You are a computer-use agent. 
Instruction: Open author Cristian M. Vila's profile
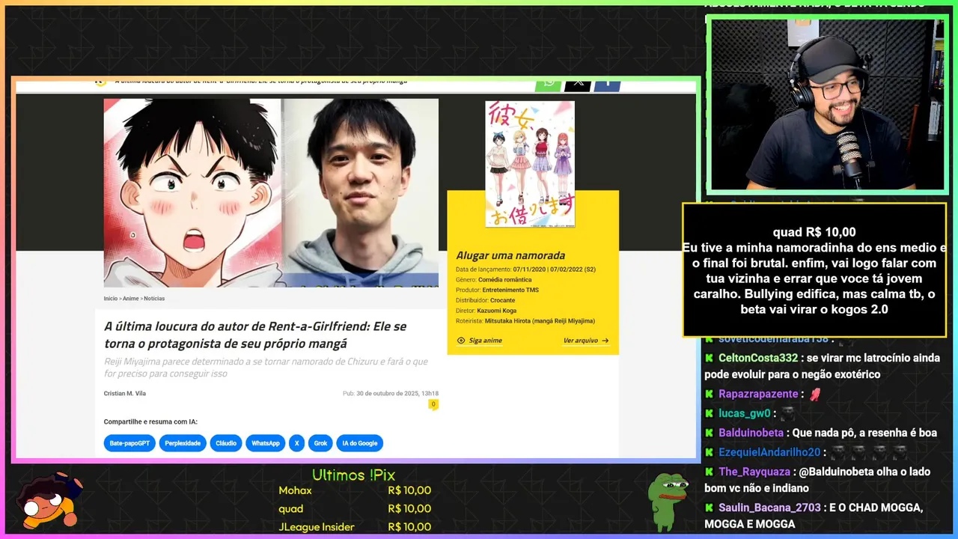pyautogui.click(x=125, y=394)
